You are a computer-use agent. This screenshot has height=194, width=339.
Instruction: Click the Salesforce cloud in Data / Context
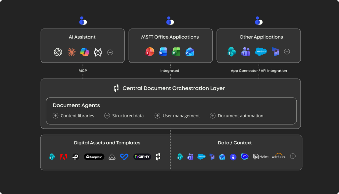pyautogui.click(x=201, y=156)
